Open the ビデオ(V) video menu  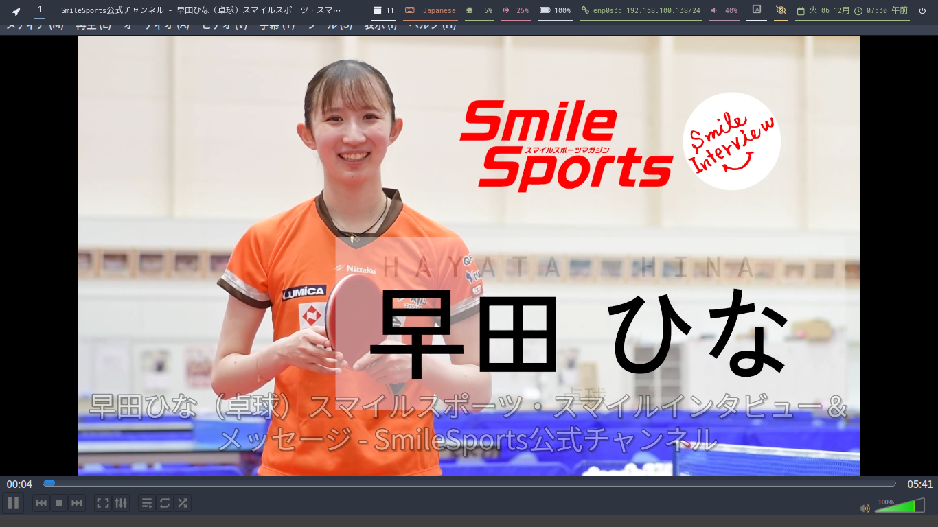click(x=225, y=27)
